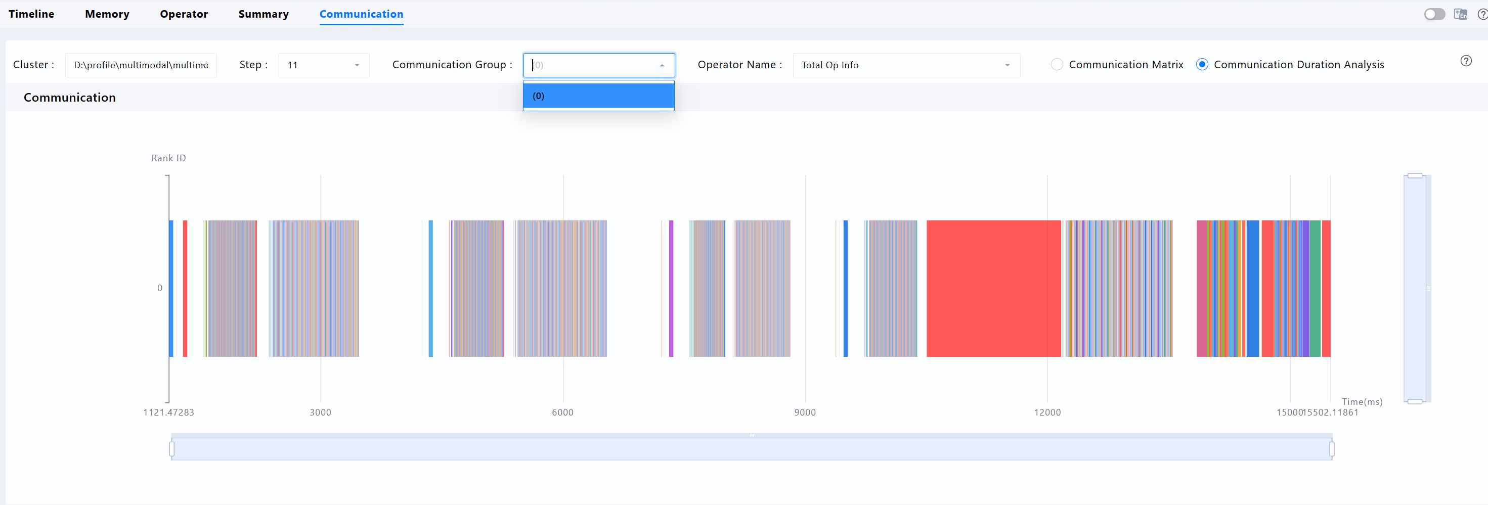The image size is (1488, 505).
Task: Click the purple bar near 7000 ms
Action: pyautogui.click(x=671, y=289)
